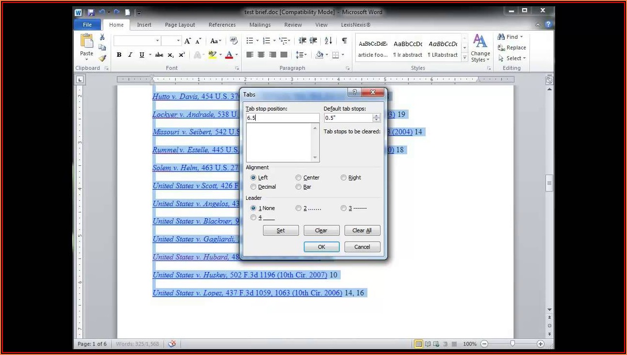Image resolution: width=627 pixels, height=355 pixels.
Task: Expand the Styles gallery more arrow
Action: click(464, 58)
